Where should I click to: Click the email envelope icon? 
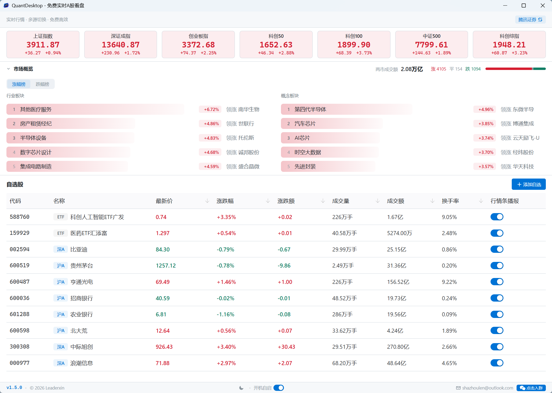[x=458, y=388]
